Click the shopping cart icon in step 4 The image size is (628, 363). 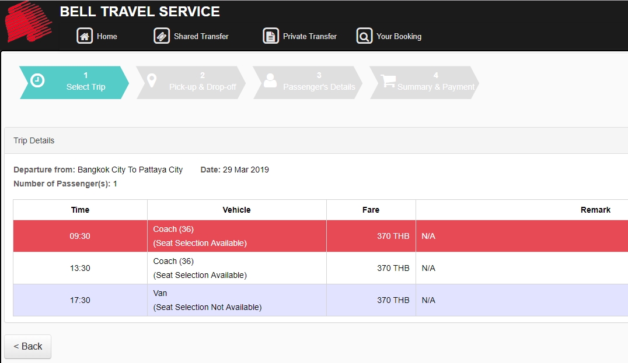click(388, 80)
